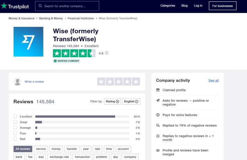Tick the Great rating checkbox
The width and height of the screenshot is (247, 160).
15,122
